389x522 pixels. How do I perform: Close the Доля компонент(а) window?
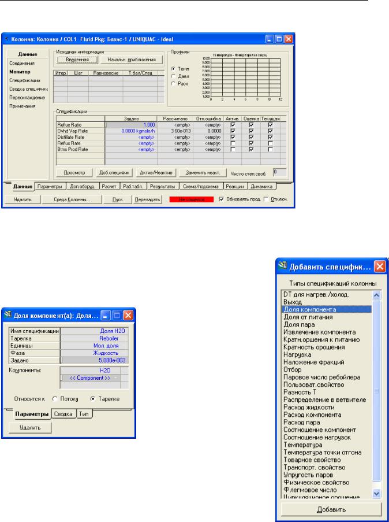point(128,314)
